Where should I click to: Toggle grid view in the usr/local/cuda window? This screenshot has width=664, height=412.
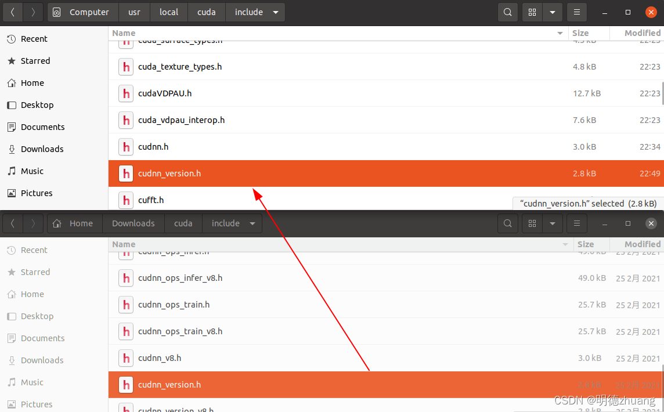point(532,12)
